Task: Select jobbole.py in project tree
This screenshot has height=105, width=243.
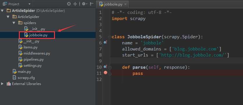Action: pyautogui.click(x=38, y=35)
